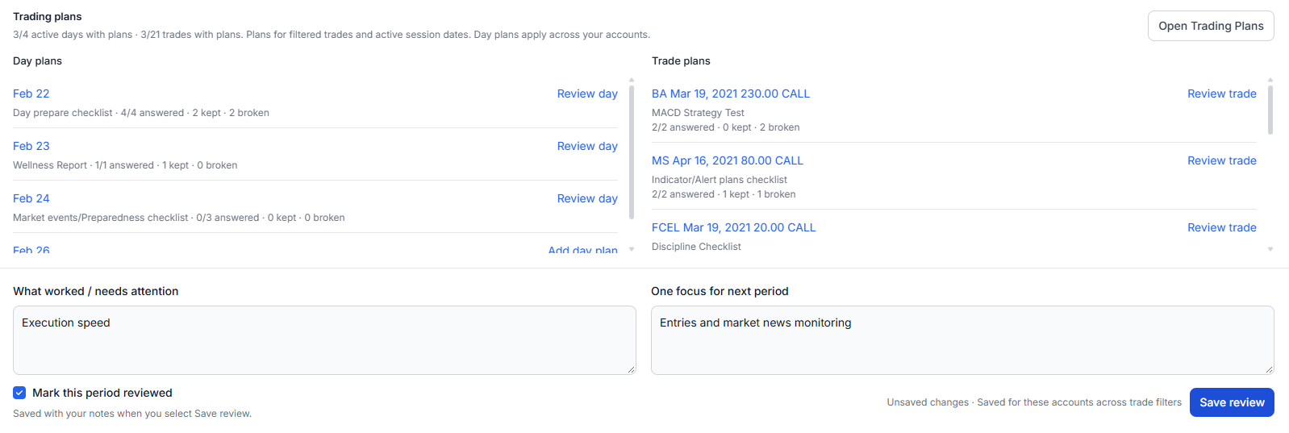Click Trade plans scroll-down arrow
Viewport: 1289px width, 433px height.
(x=1270, y=249)
